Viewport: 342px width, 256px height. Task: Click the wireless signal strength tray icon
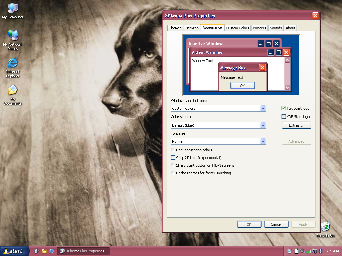(308, 251)
